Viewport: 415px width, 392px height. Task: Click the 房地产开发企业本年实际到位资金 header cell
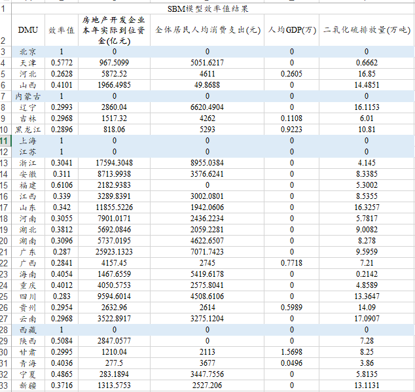pyautogui.click(x=114, y=30)
